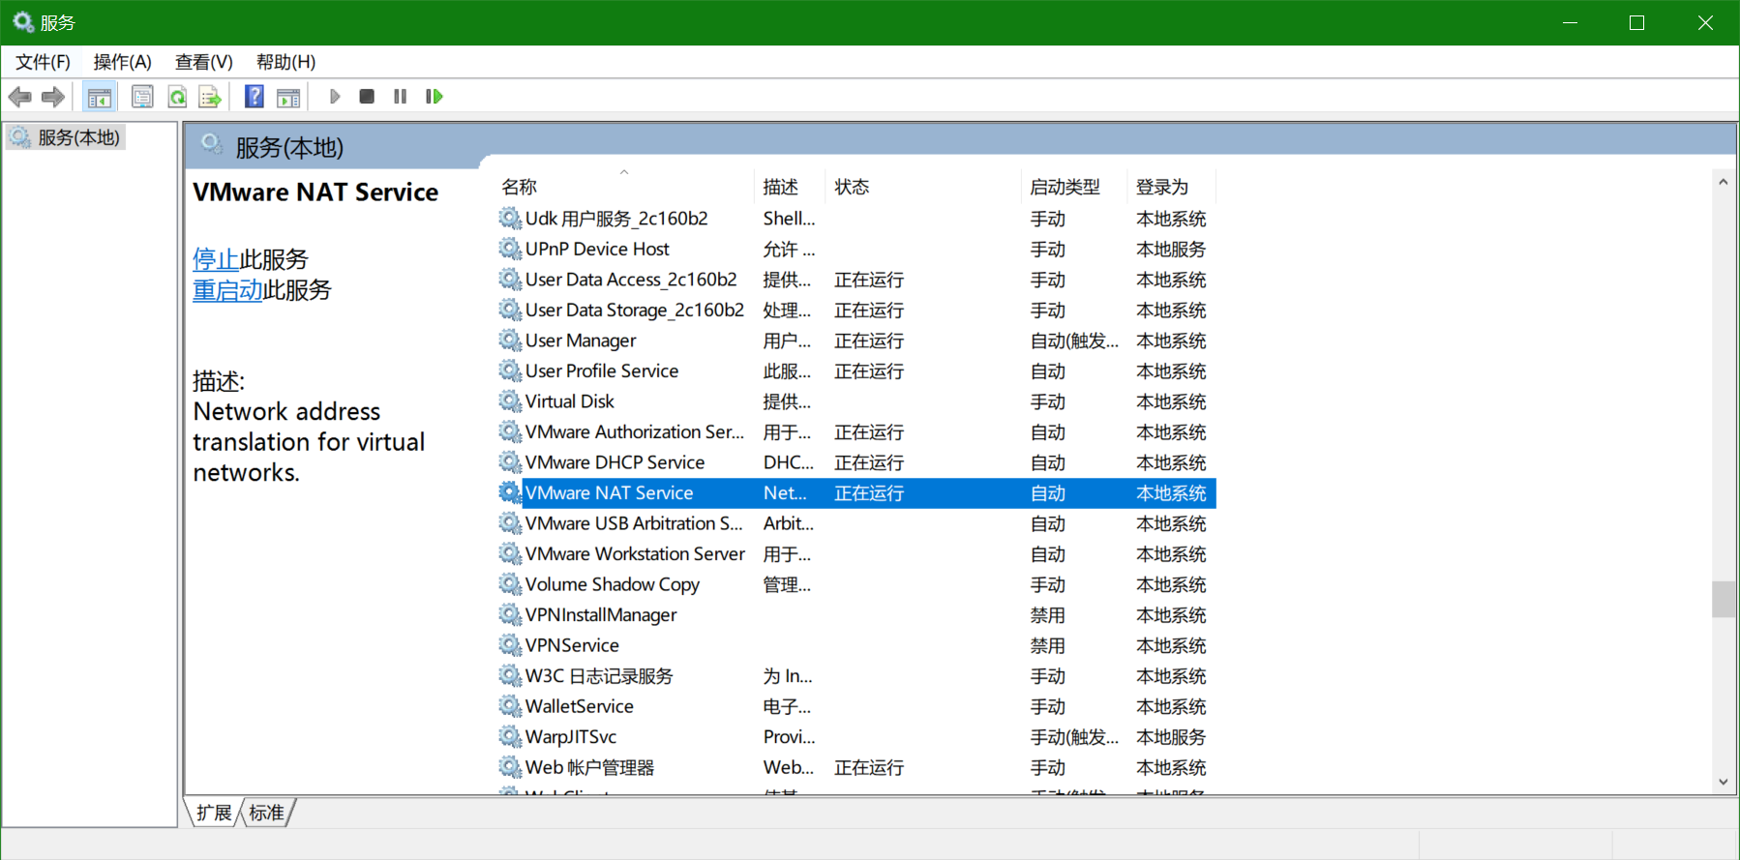
Task: Open the 操作(A) menu
Action: (122, 62)
